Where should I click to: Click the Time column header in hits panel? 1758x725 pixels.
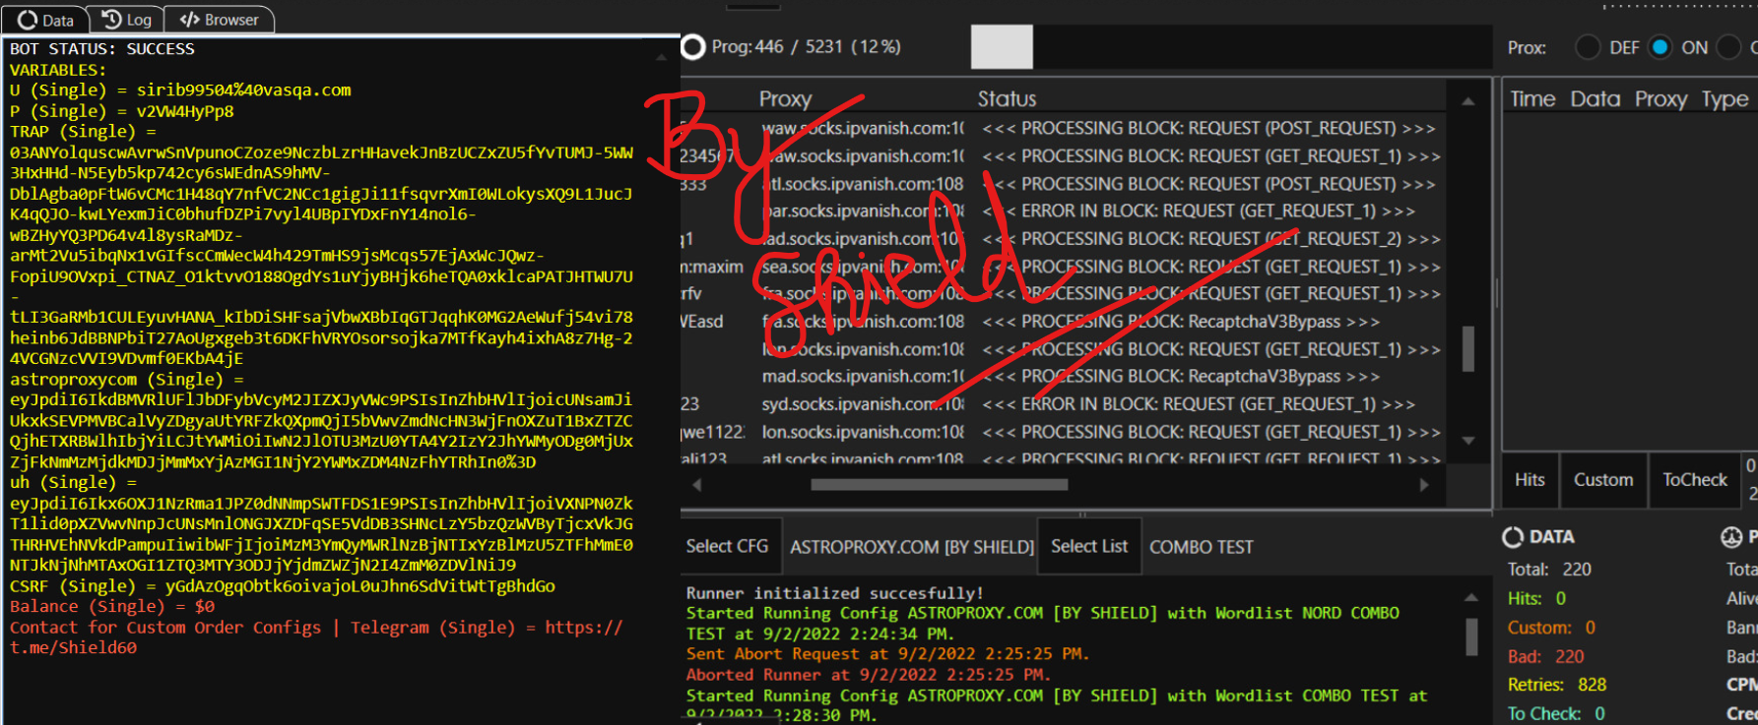pyautogui.click(x=1532, y=99)
